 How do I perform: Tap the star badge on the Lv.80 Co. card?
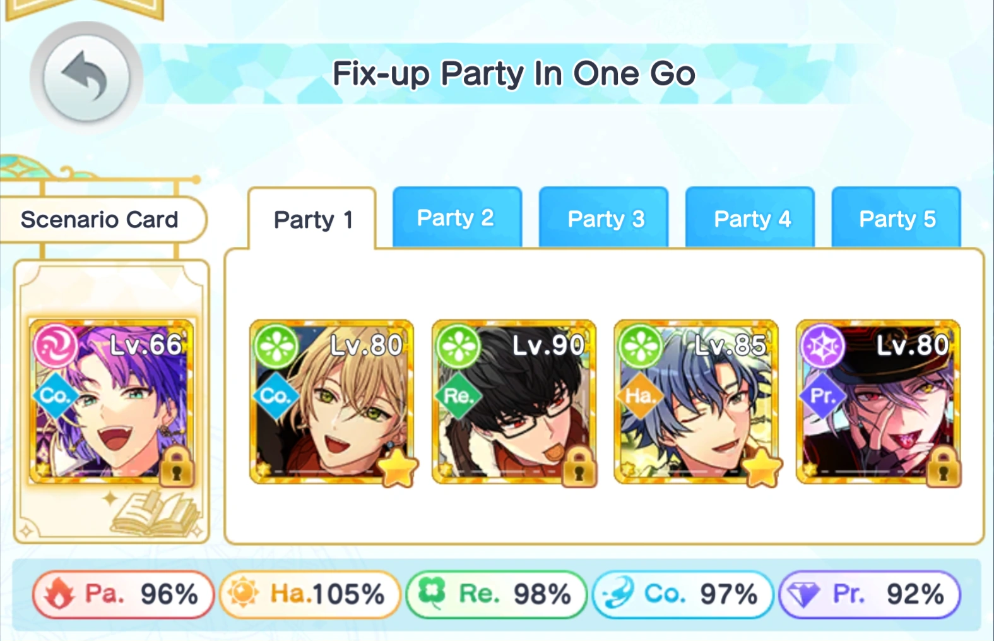pos(398,468)
